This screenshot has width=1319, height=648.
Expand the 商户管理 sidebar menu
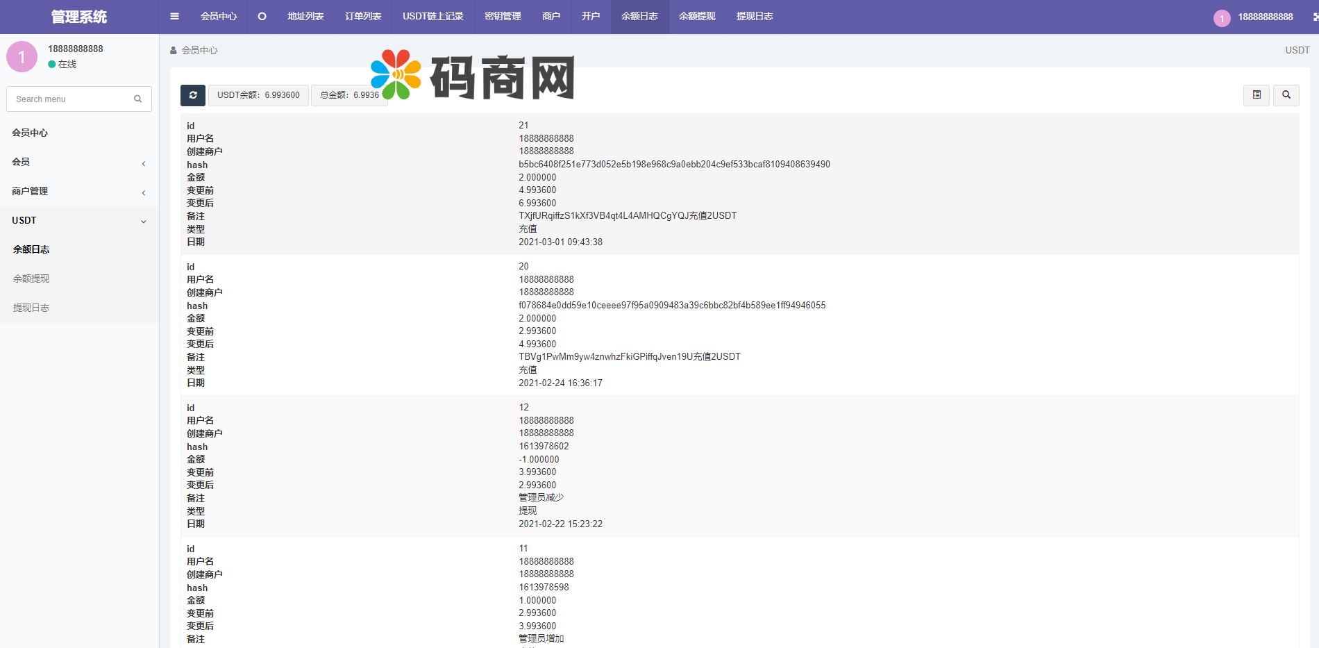coord(79,192)
